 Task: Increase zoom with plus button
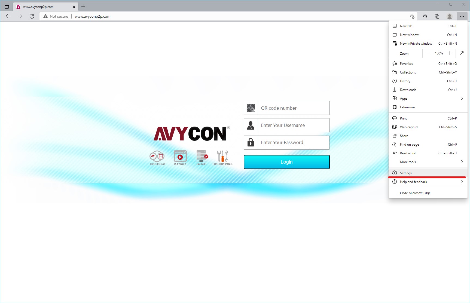(450, 53)
